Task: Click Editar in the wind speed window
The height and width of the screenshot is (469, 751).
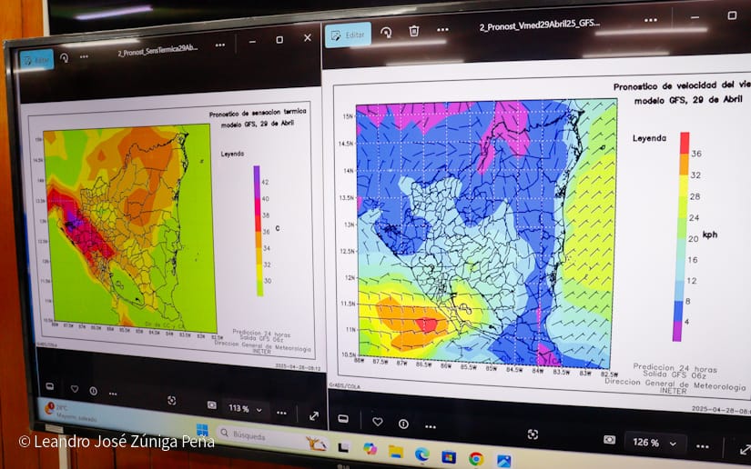Action: click(348, 35)
